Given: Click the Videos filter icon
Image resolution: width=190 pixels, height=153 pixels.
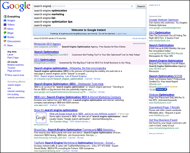Looking at the screenshot, I should point(5,24).
